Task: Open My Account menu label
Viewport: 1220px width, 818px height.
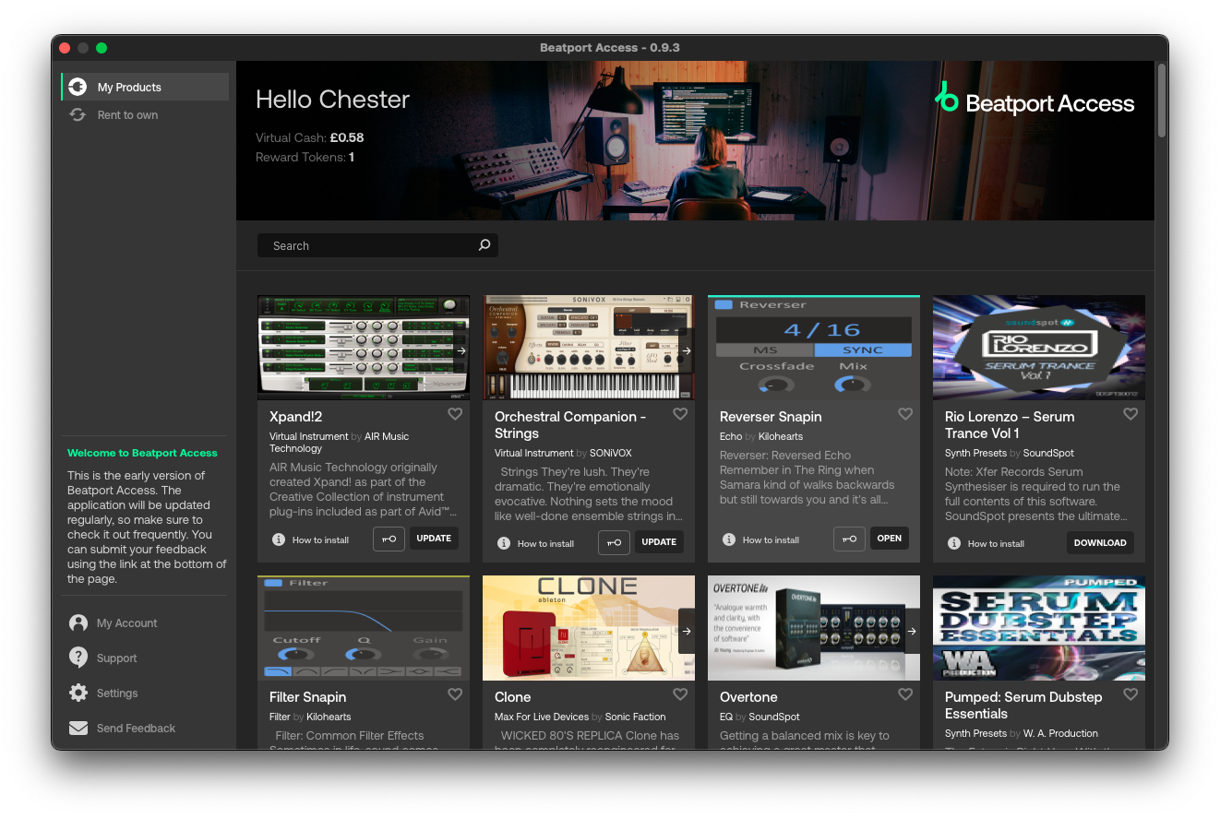Action: click(126, 623)
